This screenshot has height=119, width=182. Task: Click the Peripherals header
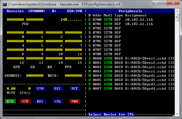tap(130, 11)
